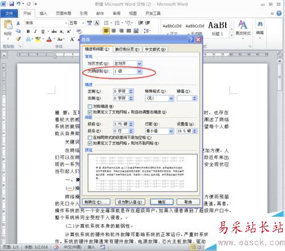
Task: Check no space between same-style paragraphs
Action: coord(90,137)
